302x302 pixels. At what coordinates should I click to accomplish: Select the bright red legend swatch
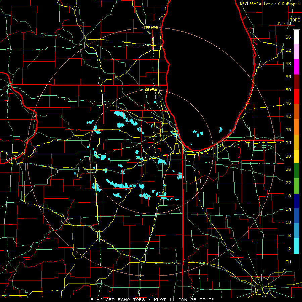pos(296,97)
